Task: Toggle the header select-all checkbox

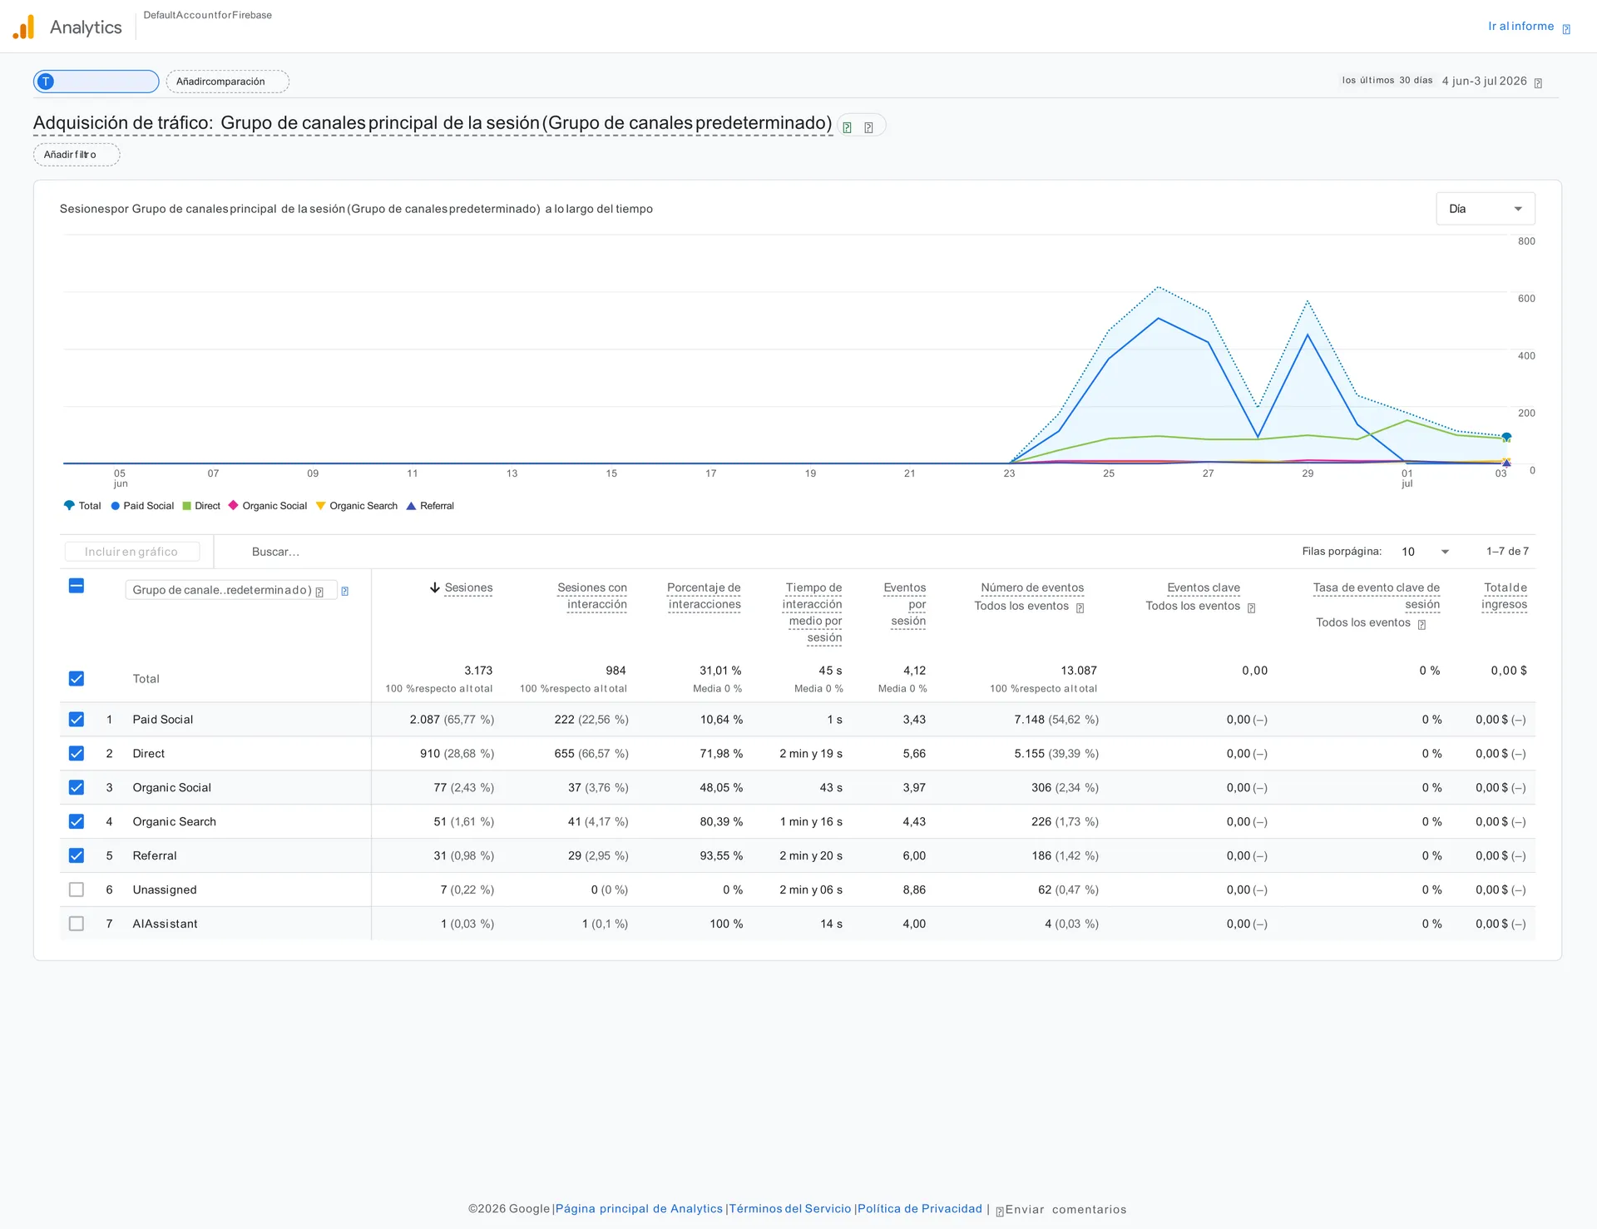Action: coord(77,586)
